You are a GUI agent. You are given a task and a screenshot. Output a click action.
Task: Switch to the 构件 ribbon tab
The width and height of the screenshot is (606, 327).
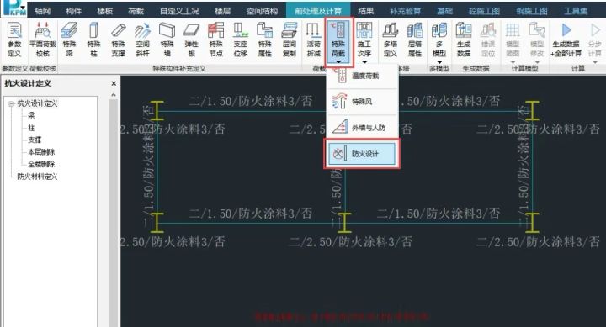[x=73, y=11]
